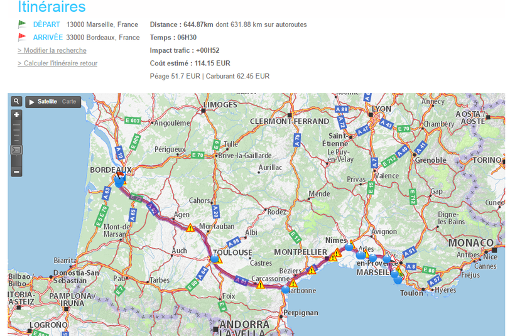515x336 pixels.
Task: Switch map to Satellite view
Action: pos(47,102)
